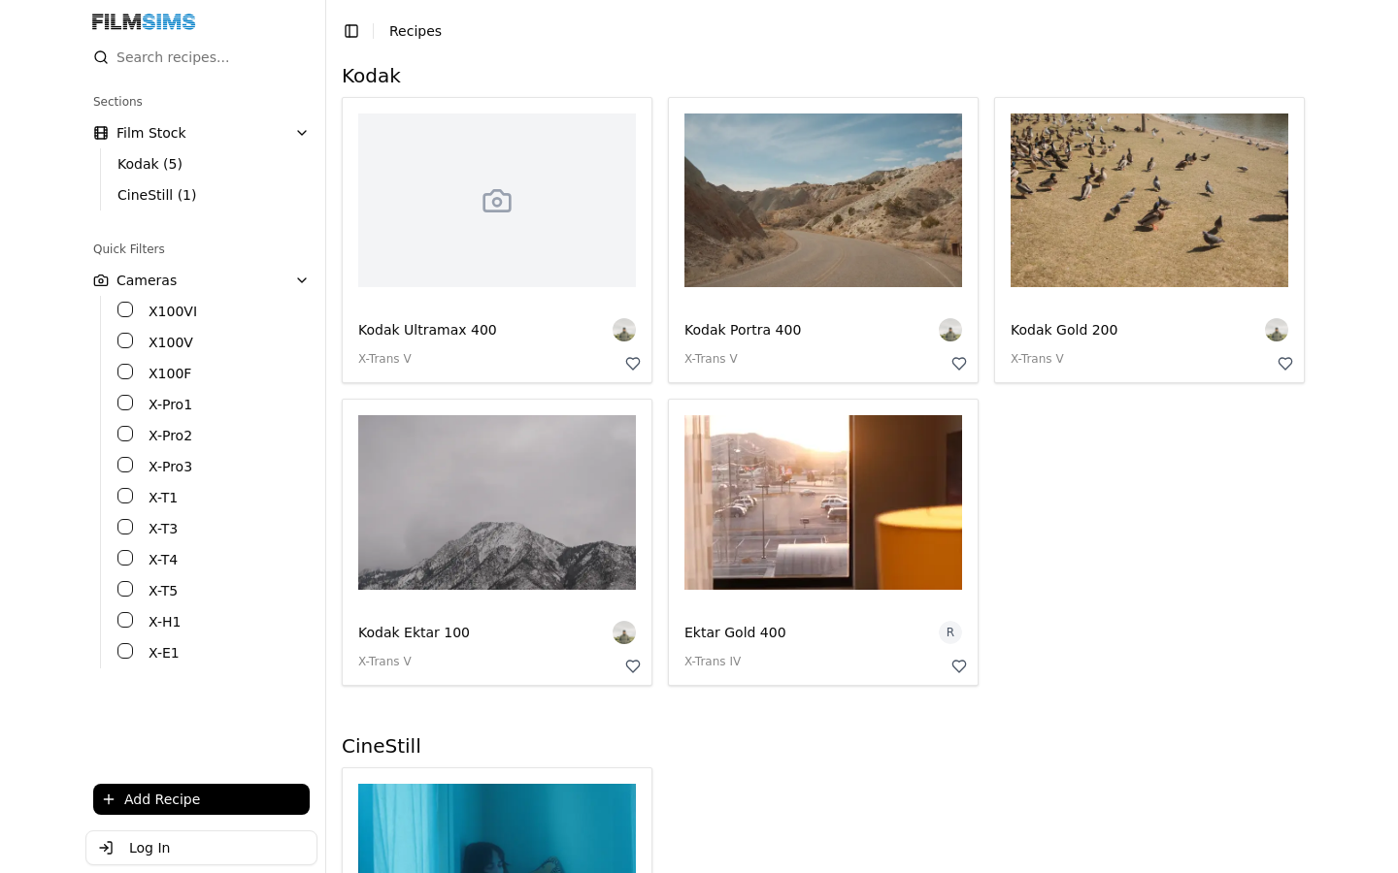Viewport: 1398px width, 873px height.
Task: Open the R avatar on Ektar Gold 400
Action: coord(950,632)
